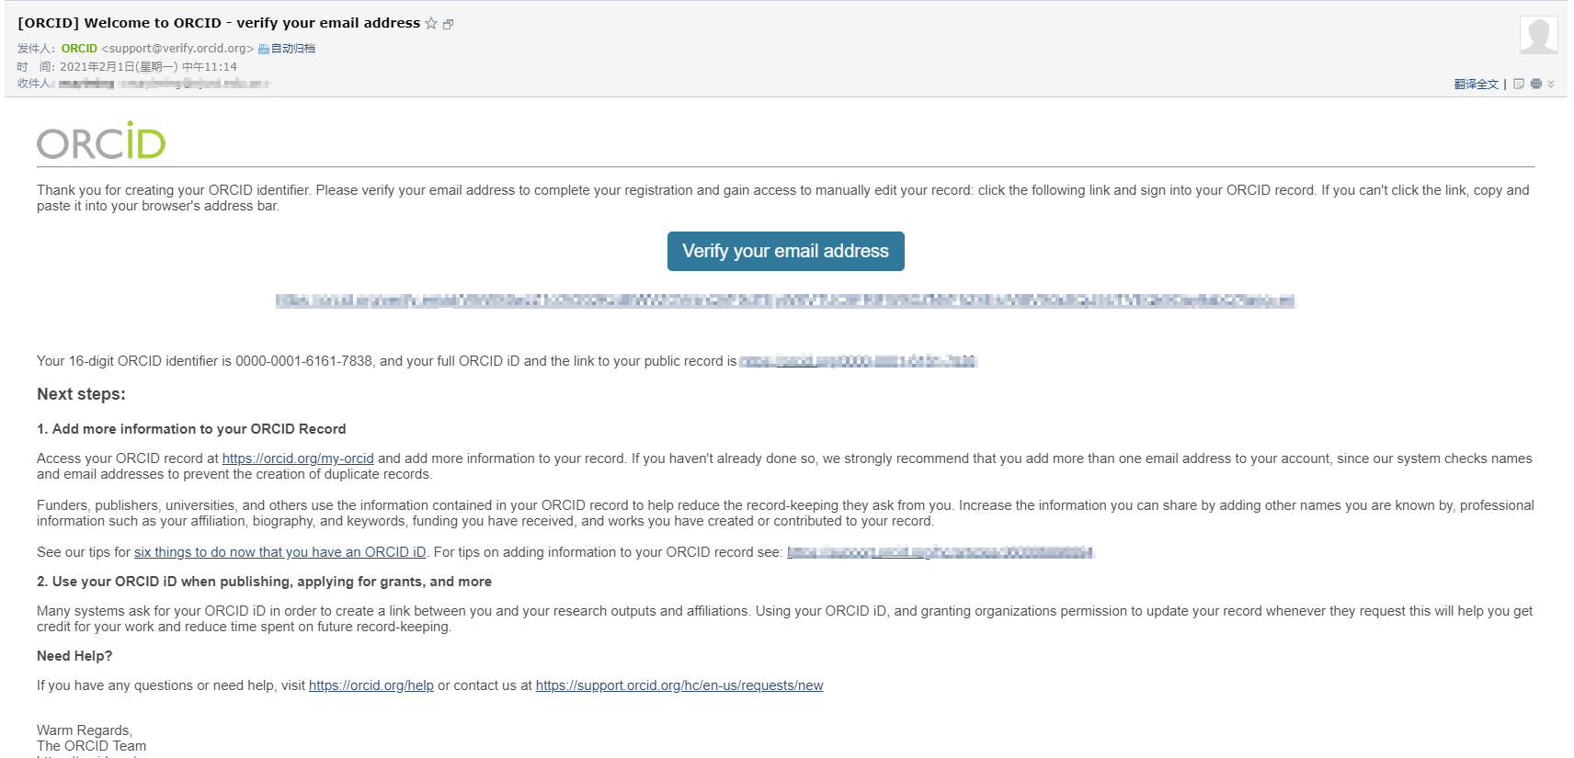The image size is (1574, 758).
Task: Click the email subject title
Action: point(219,23)
